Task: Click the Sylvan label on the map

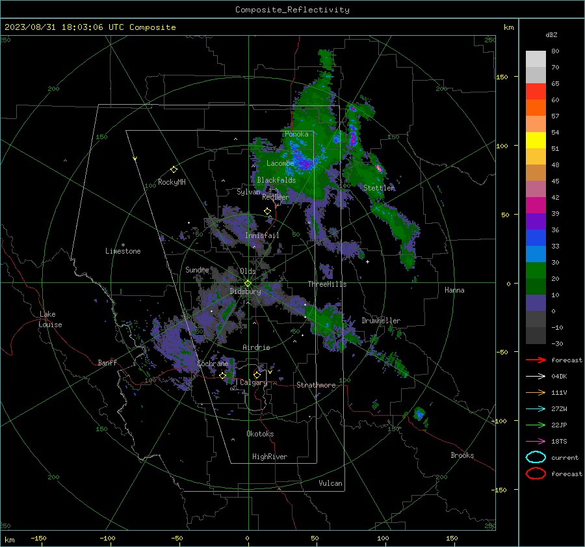Action: pyautogui.click(x=248, y=192)
